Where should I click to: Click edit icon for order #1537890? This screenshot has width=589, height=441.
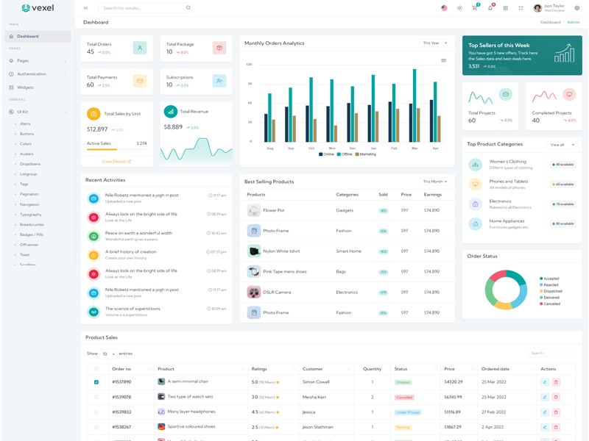pos(545,382)
